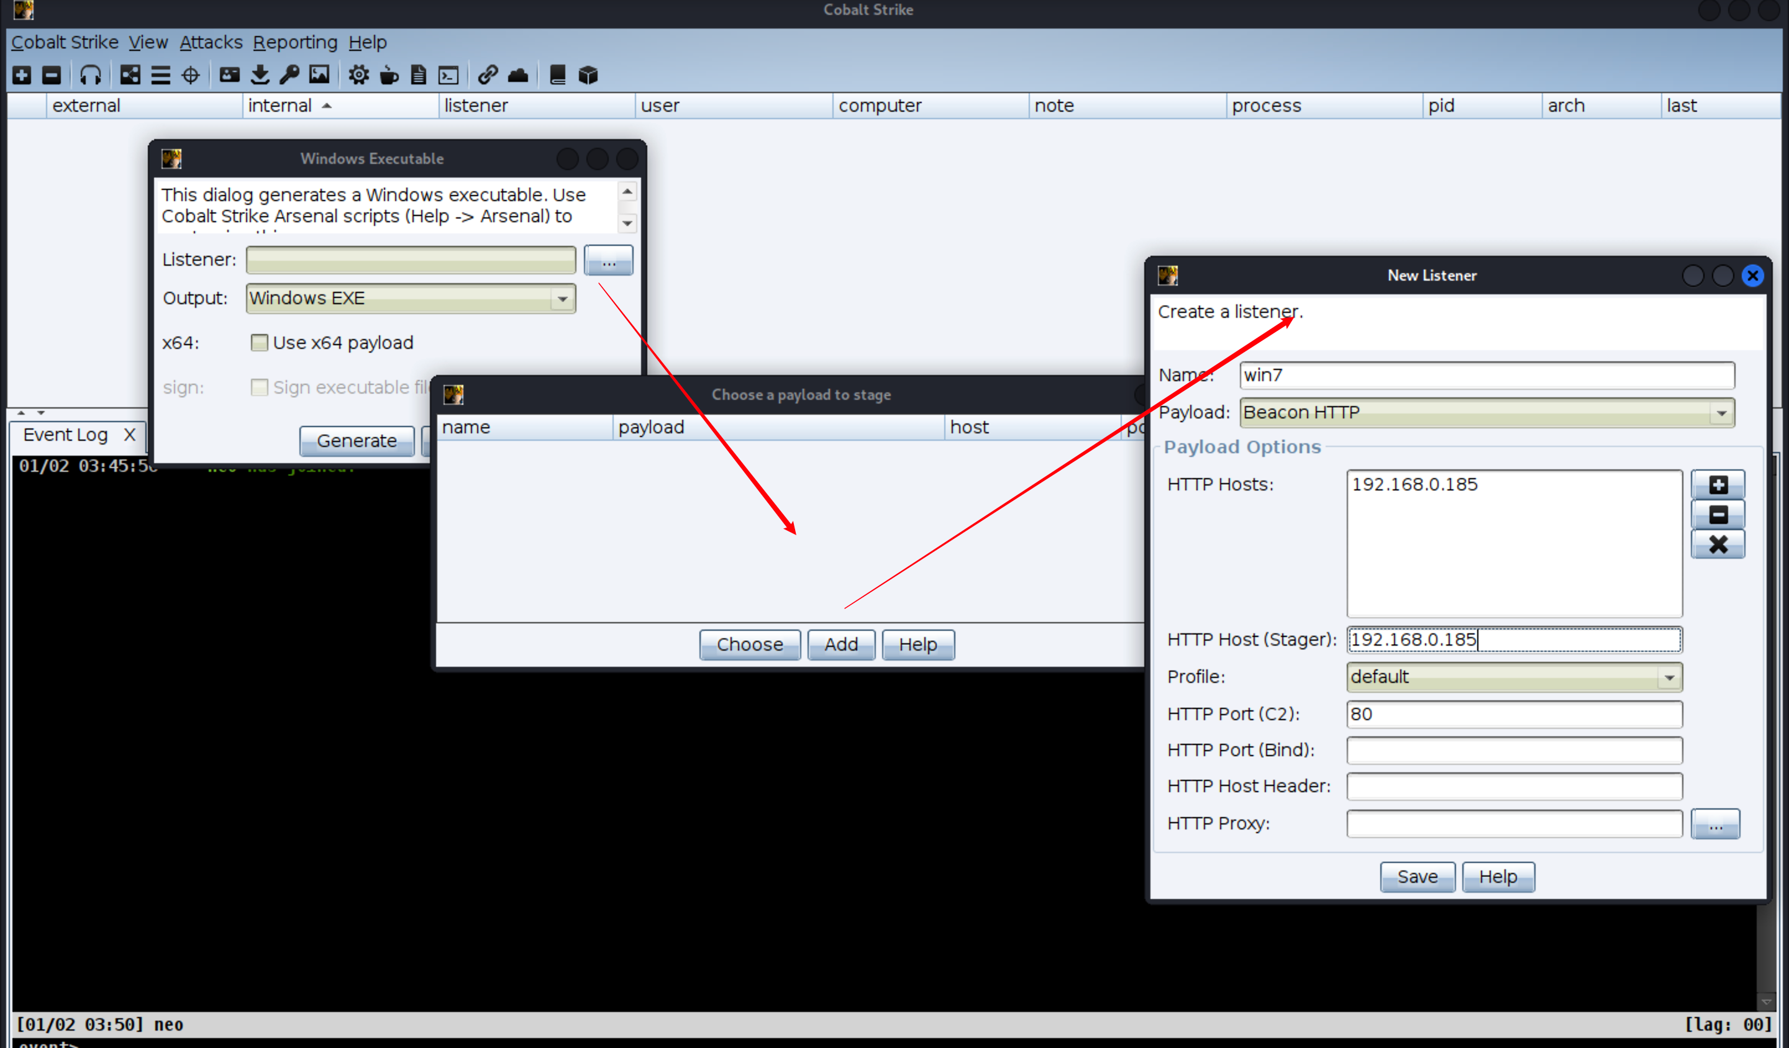Click the Generate button
Screen dimensions: 1789x1048
[x=354, y=440]
